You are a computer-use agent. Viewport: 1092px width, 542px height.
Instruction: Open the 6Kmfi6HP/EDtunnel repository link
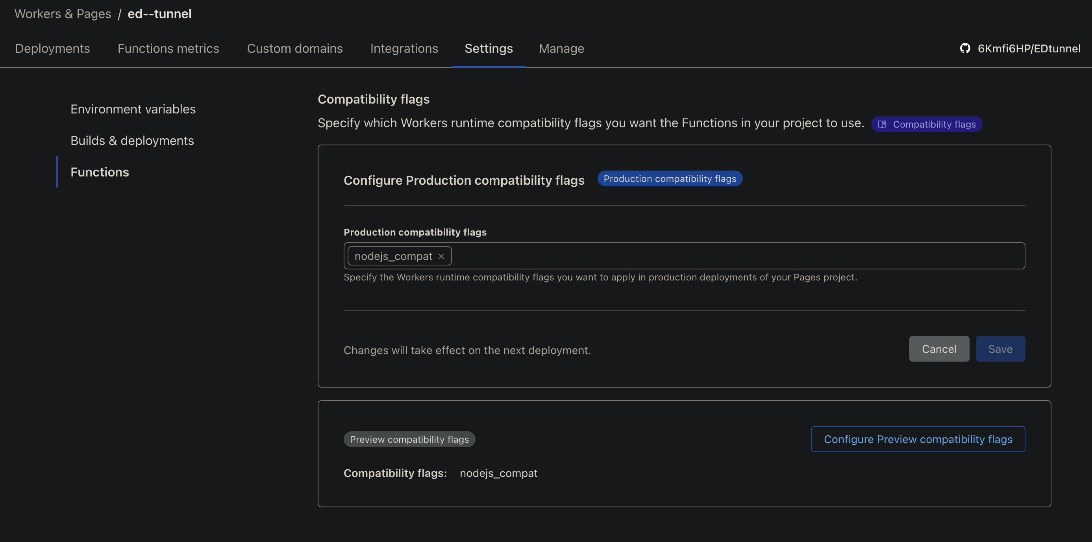point(1028,48)
